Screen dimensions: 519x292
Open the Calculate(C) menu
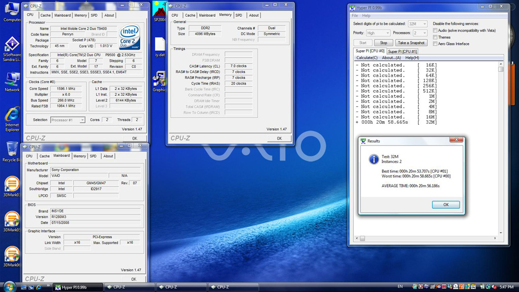(367, 58)
